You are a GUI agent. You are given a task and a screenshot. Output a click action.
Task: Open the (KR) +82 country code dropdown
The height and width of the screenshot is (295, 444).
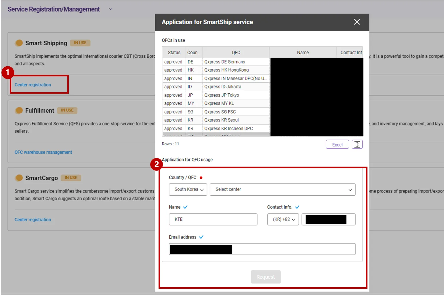283,219
